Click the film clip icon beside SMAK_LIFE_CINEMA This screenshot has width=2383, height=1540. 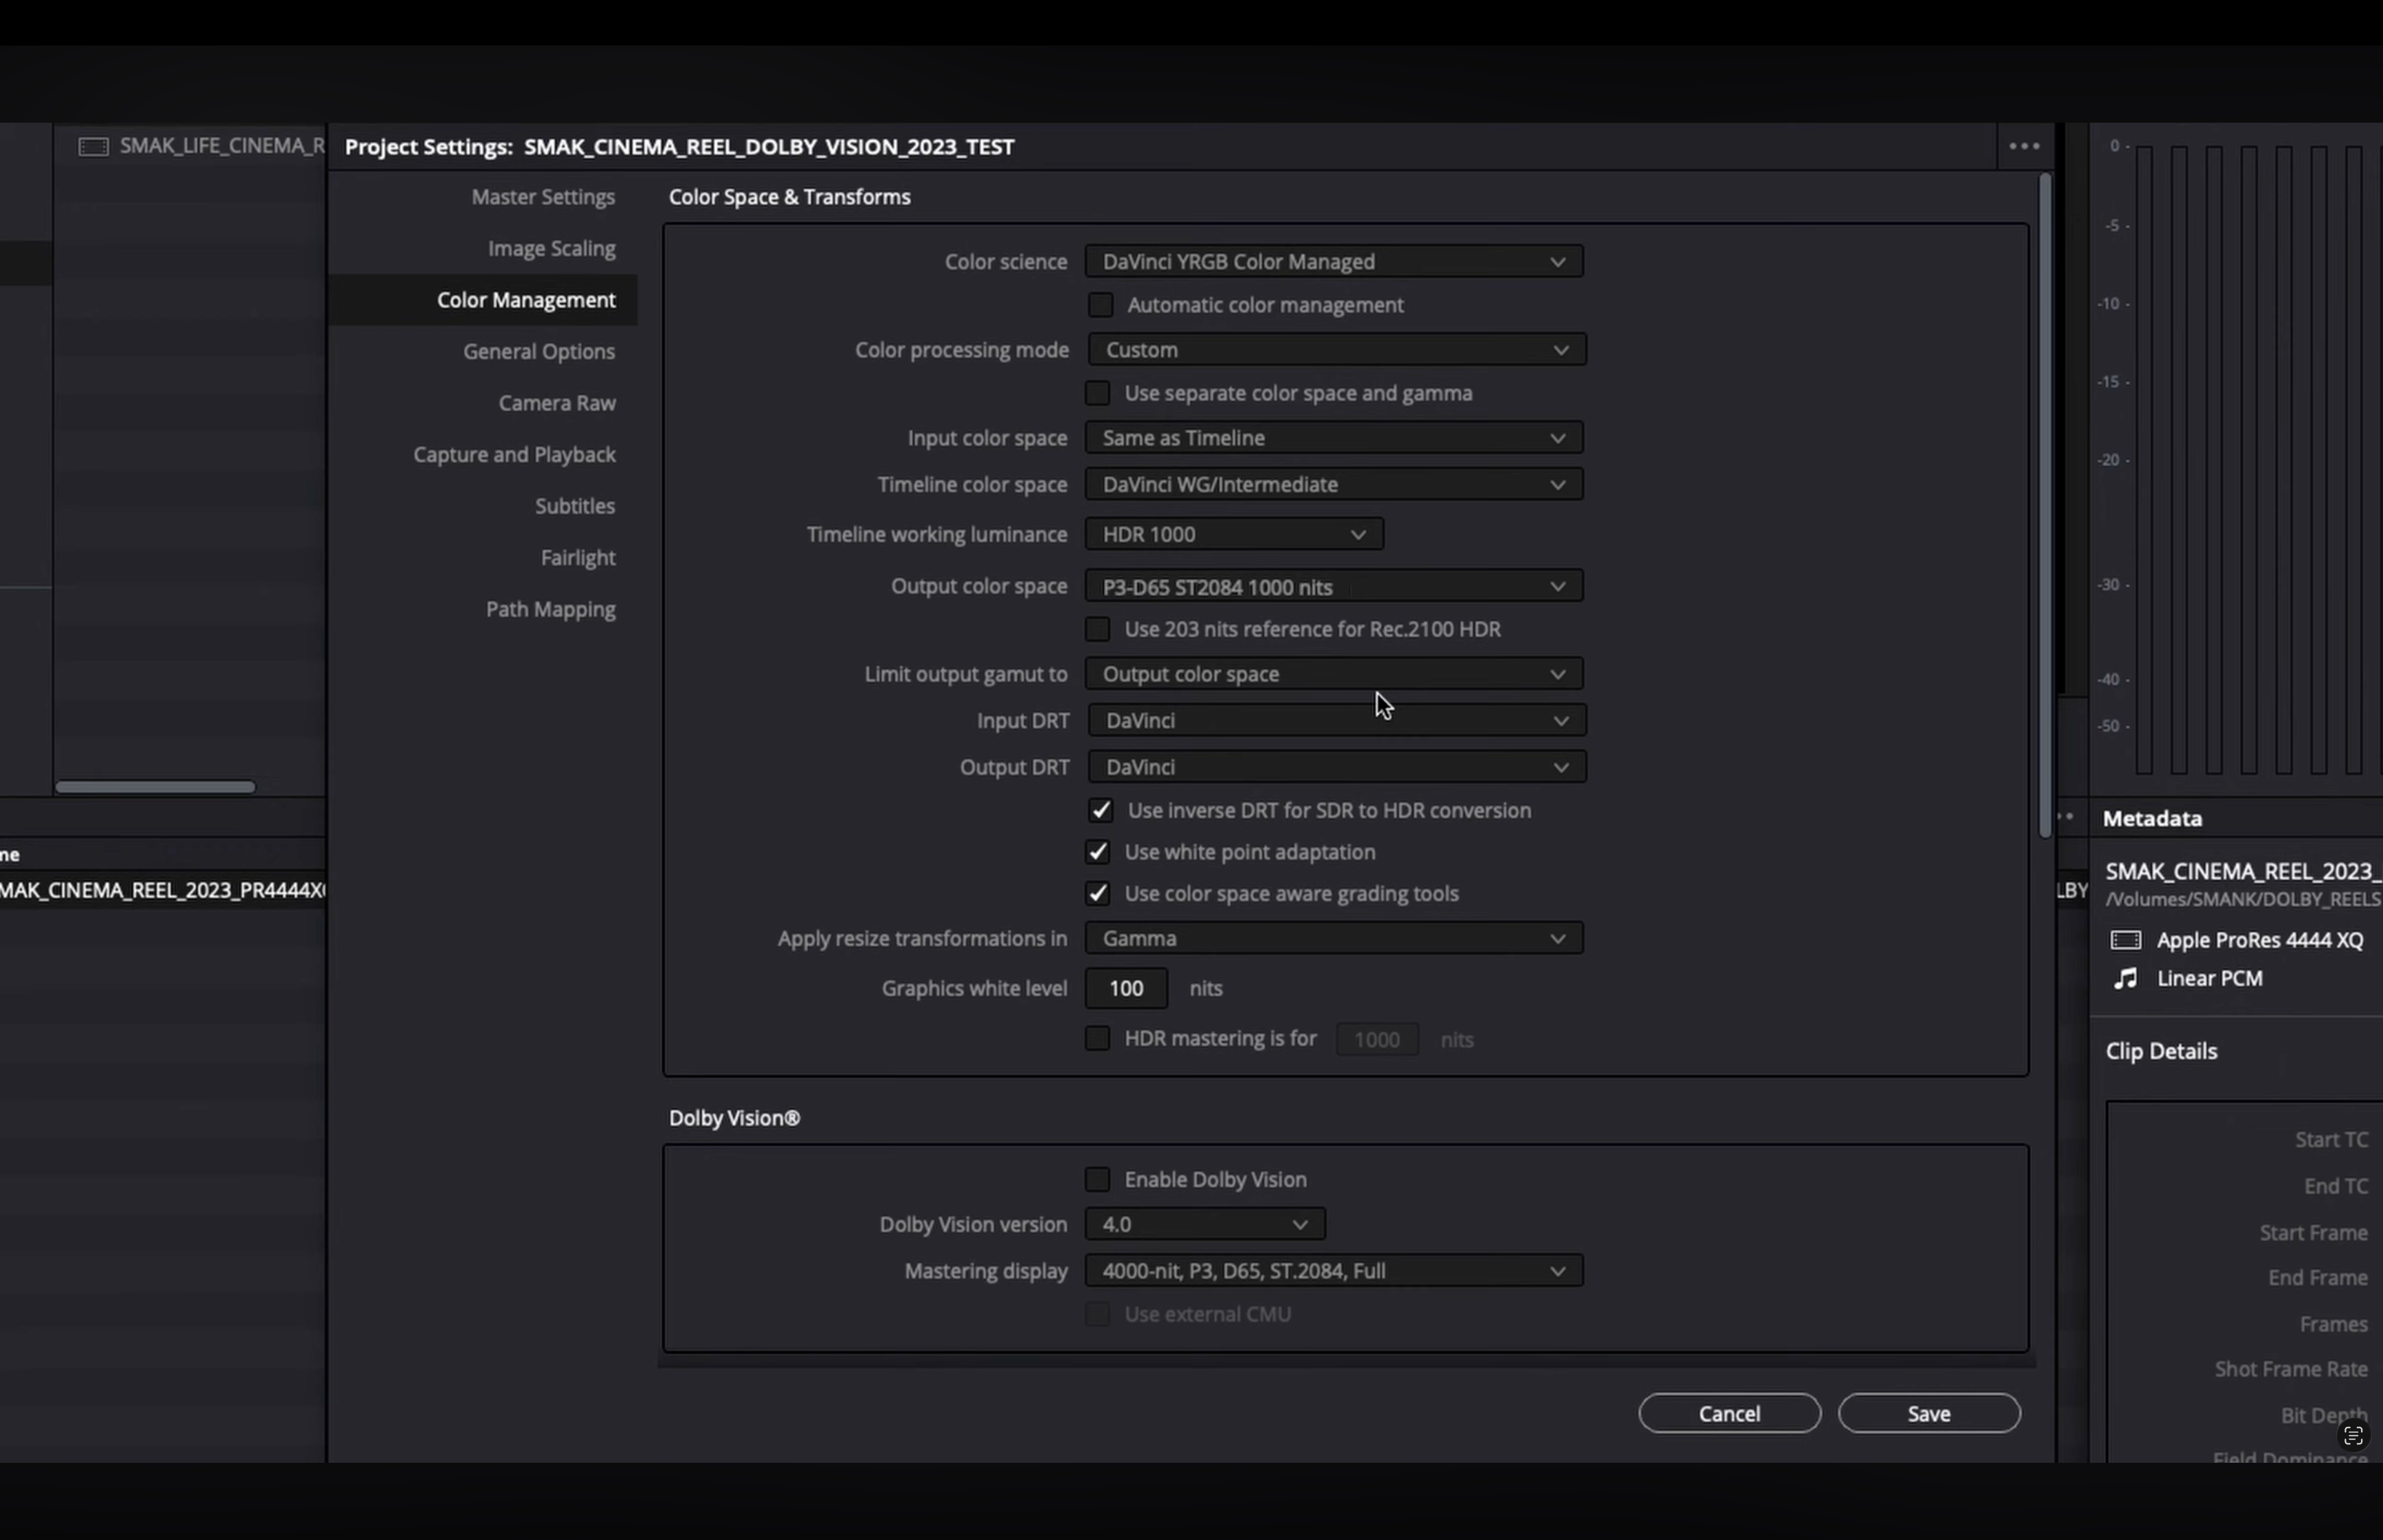(x=93, y=146)
